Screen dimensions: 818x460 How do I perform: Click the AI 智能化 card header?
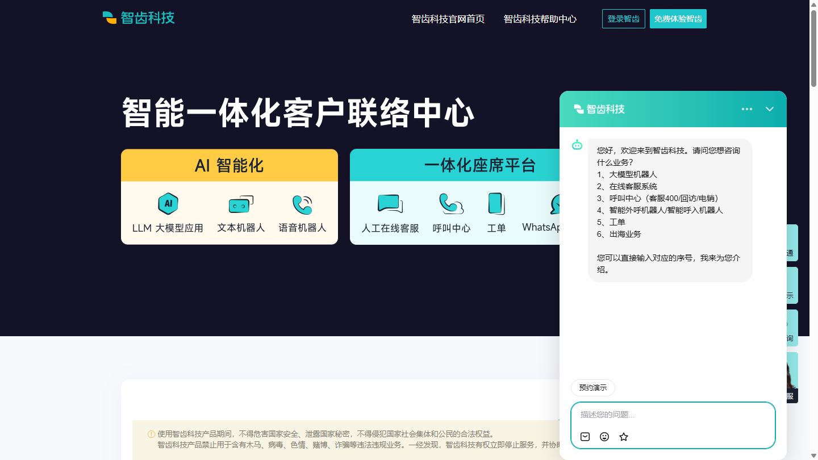coord(229,165)
